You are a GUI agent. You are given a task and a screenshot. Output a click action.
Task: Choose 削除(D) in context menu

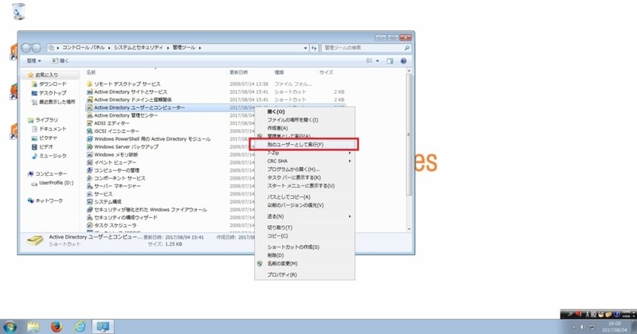click(x=305, y=255)
